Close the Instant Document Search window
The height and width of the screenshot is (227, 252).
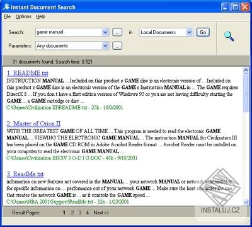pyautogui.click(x=245, y=7)
